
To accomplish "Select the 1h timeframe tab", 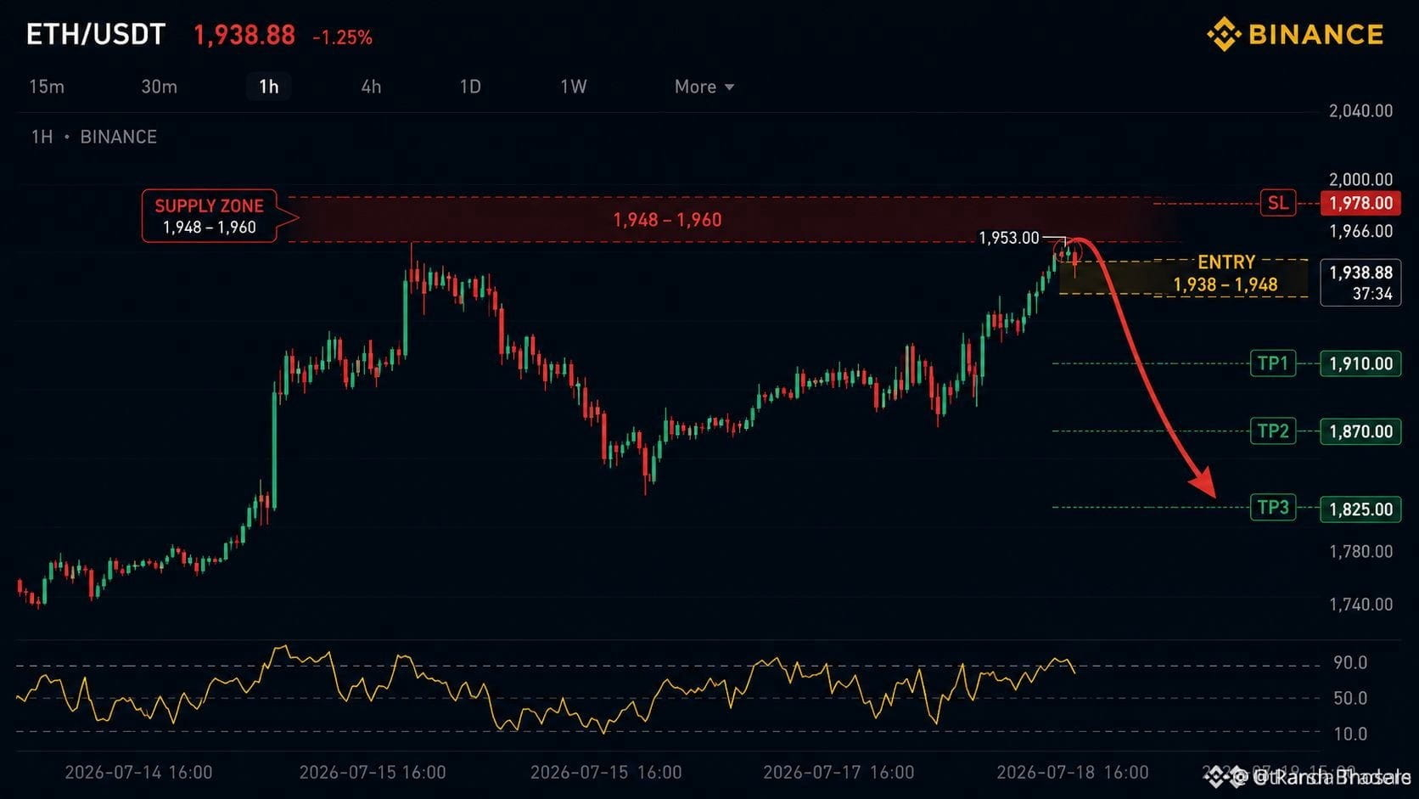I will point(269,87).
